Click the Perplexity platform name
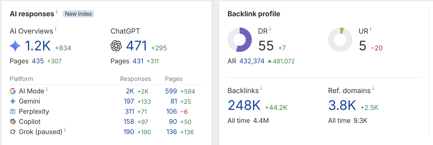This screenshot has width=433, height=145. tap(34, 111)
